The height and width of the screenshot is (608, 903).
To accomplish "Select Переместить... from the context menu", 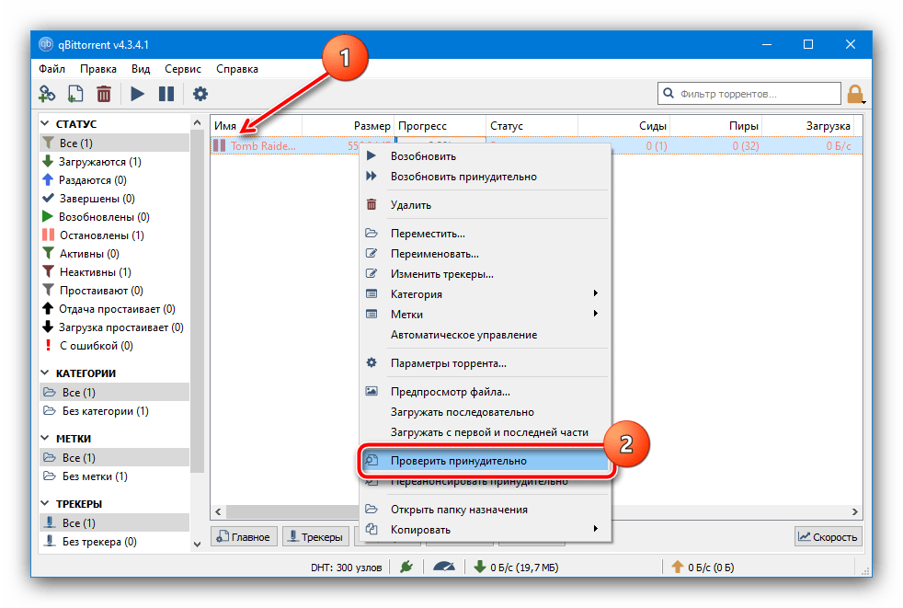I will (x=485, y=234).
